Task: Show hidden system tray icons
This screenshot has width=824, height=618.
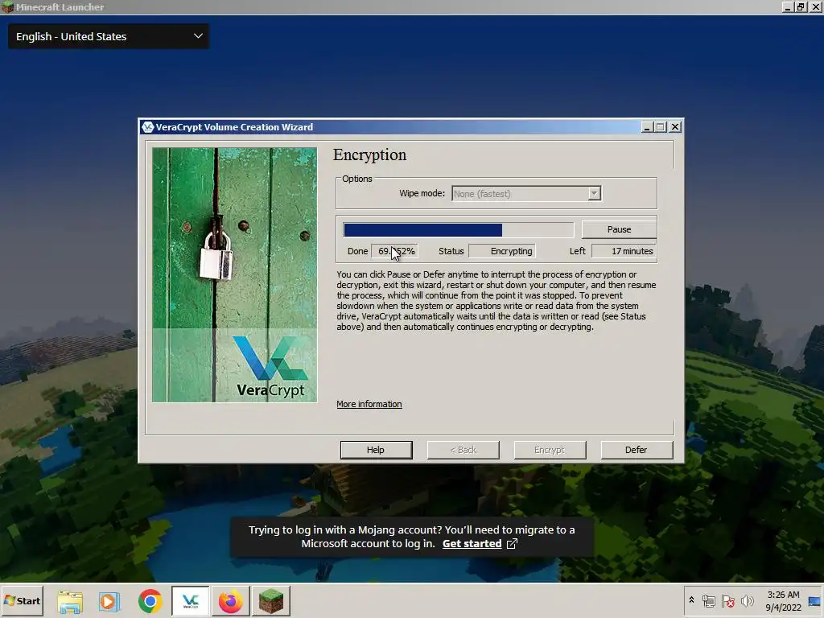Action: [x=691, y=600]
